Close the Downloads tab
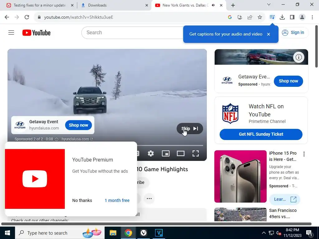This screenshot has width=319, height=239. pos(147,5)
